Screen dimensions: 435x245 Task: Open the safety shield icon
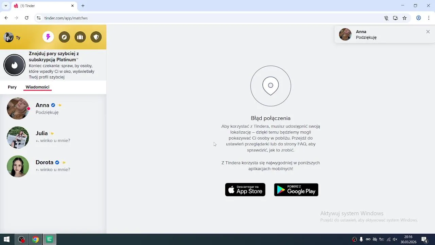(96, 37)
